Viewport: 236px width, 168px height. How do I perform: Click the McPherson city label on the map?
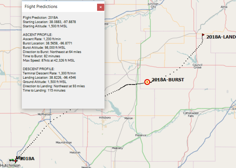[45, 114]
